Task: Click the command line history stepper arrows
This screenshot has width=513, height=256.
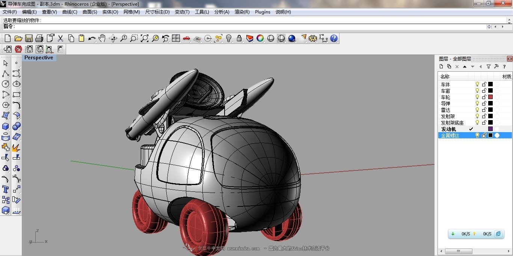Action: click(x=489, y=27)
